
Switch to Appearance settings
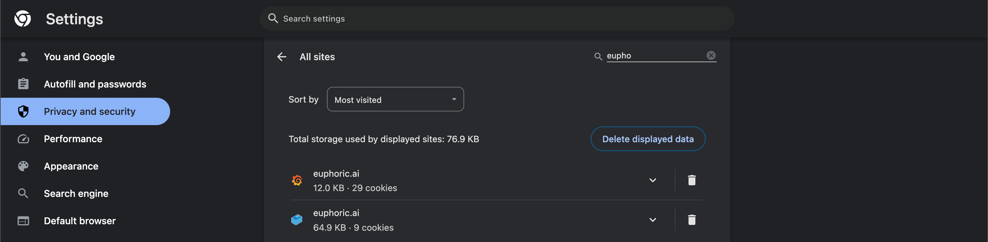(x=71, y=166)
